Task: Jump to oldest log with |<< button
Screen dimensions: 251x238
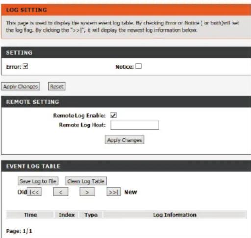Action: pyautogui.click(x=34, y=192)
